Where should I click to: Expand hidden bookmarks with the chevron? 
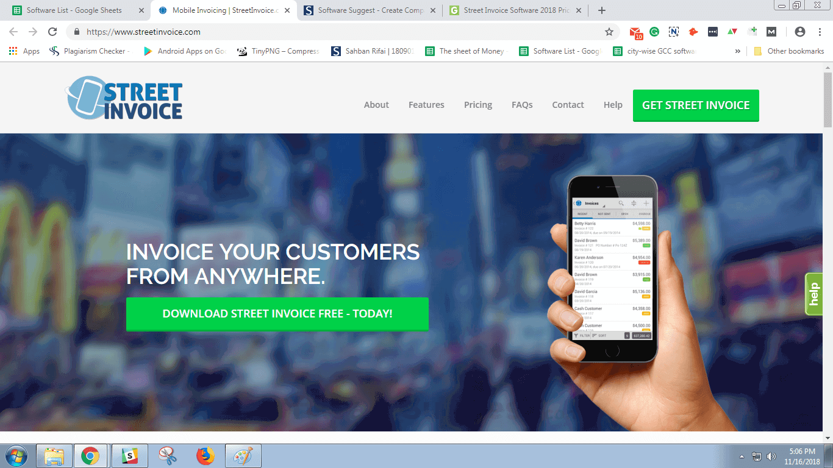[737, 51]
